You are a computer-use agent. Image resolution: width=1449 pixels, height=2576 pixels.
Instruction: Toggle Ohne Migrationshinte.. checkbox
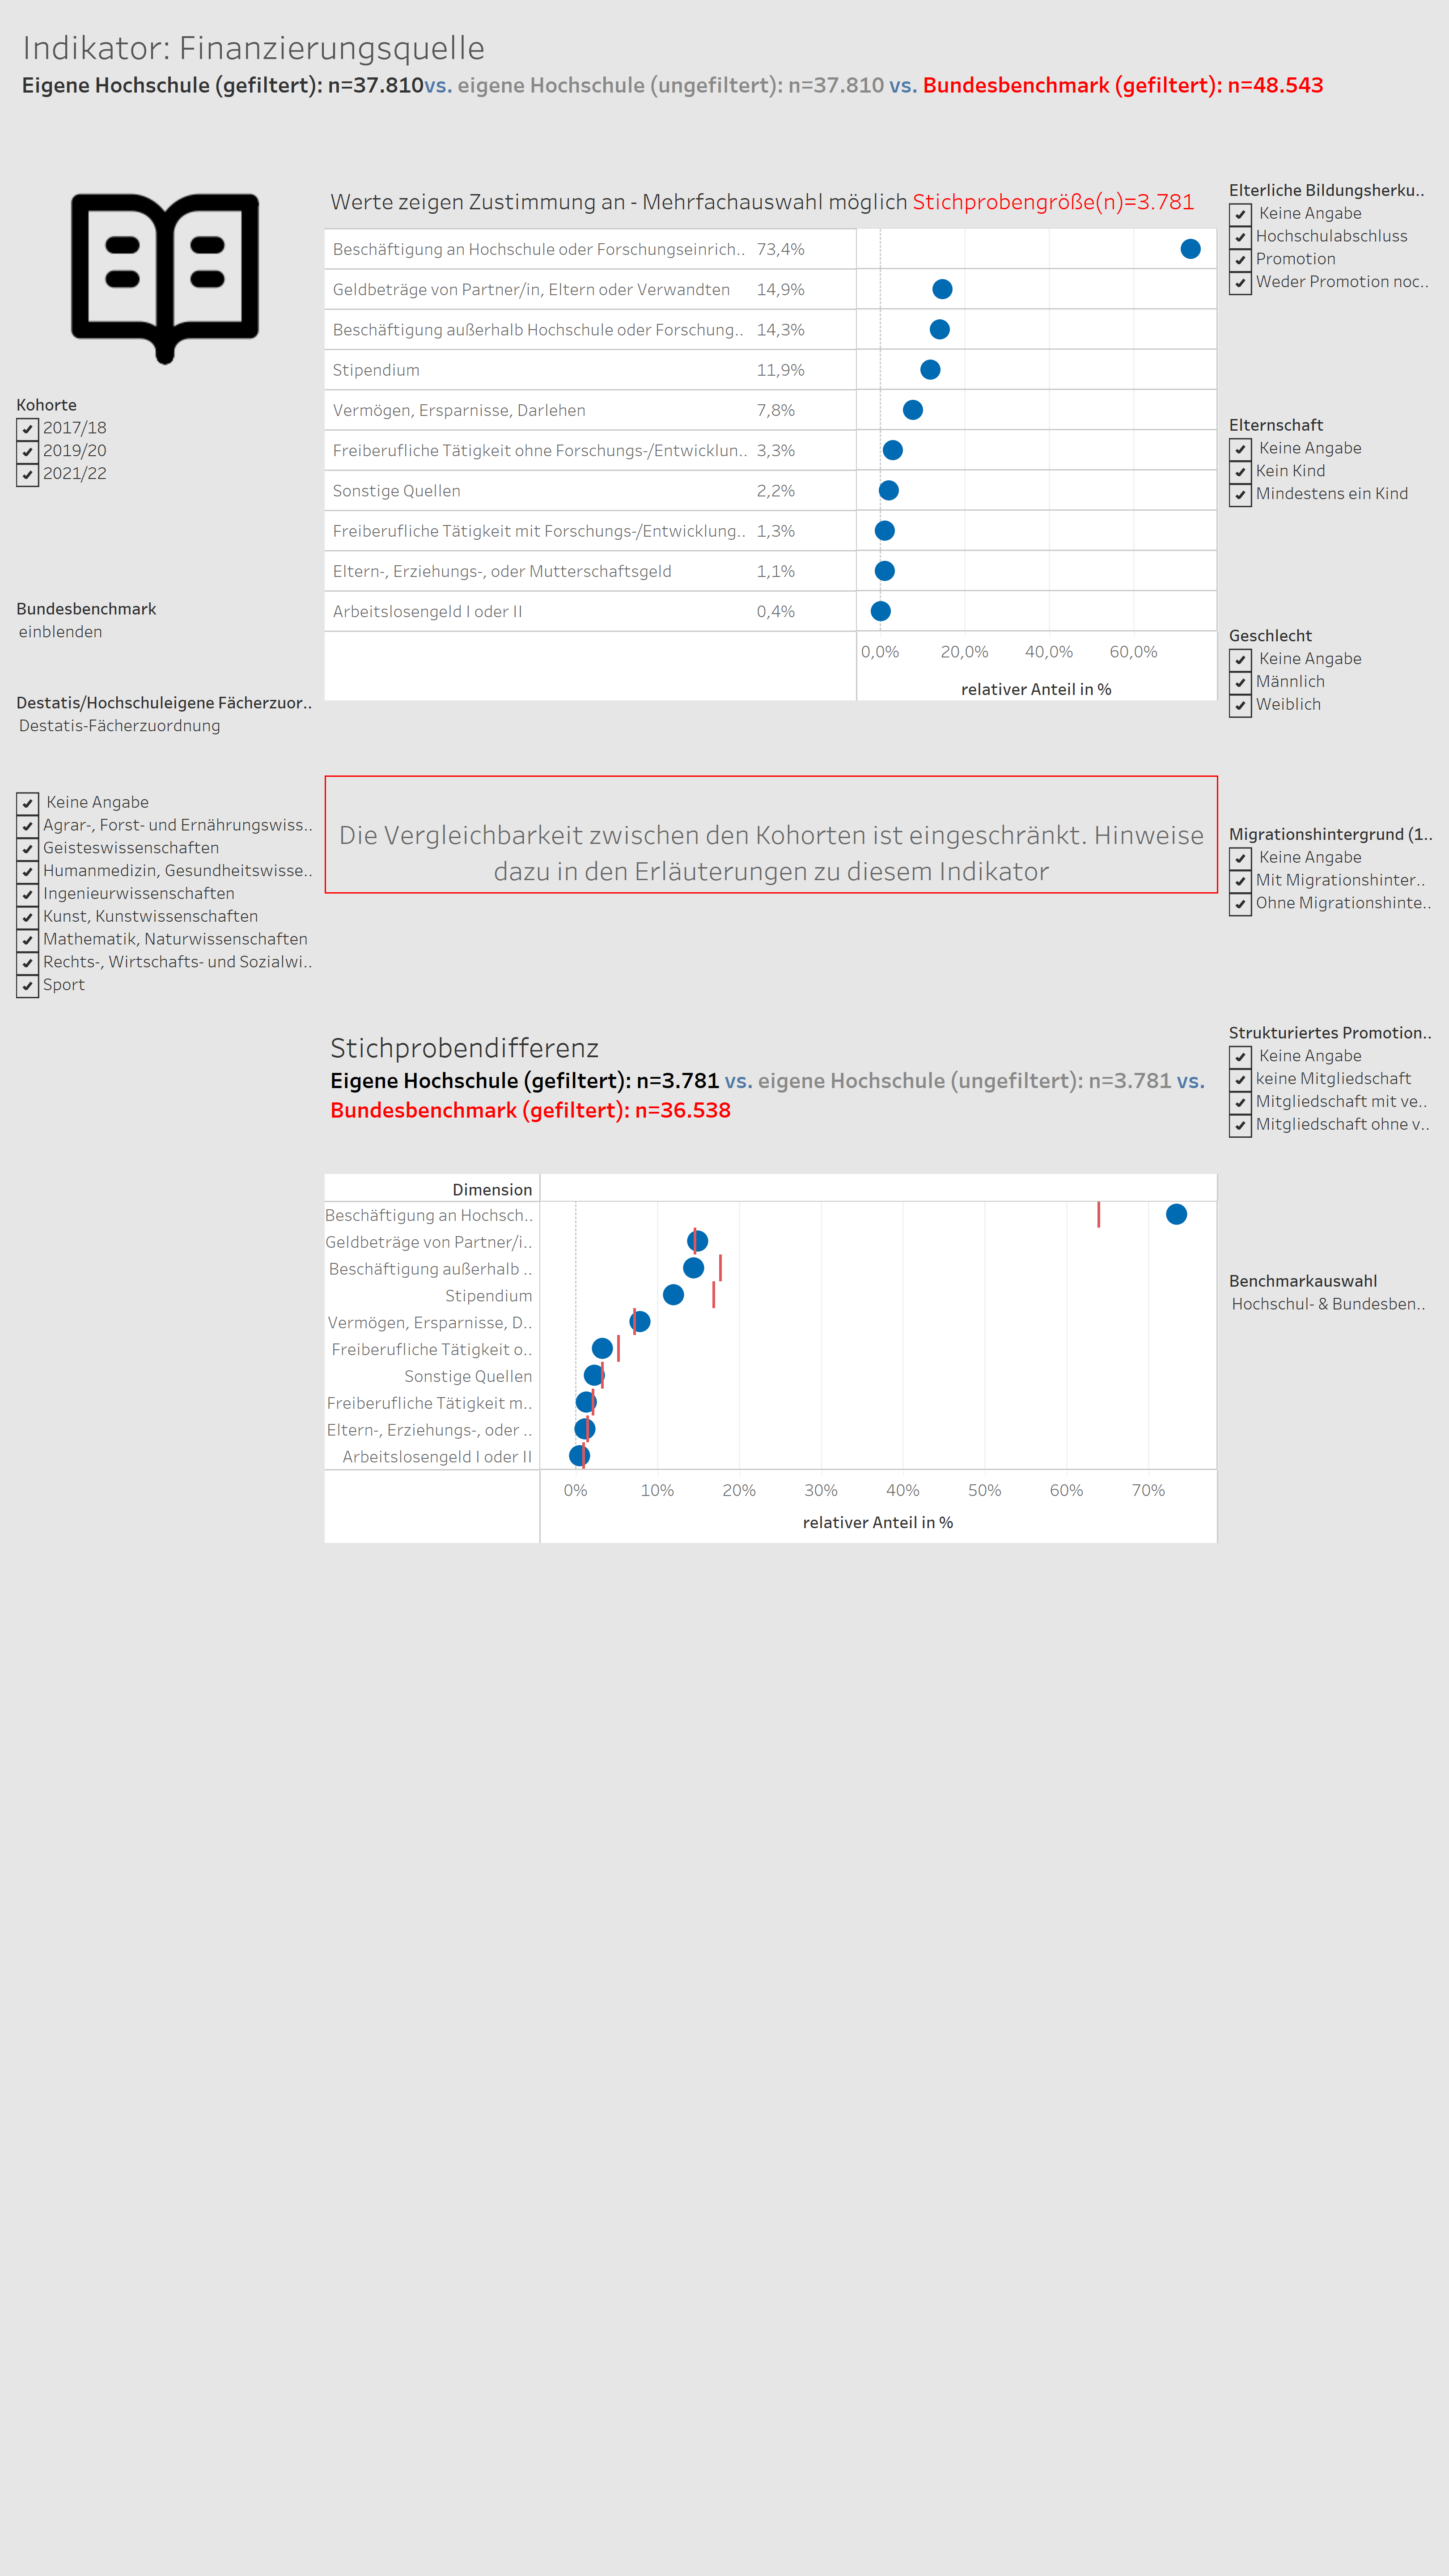(1241, 904)
